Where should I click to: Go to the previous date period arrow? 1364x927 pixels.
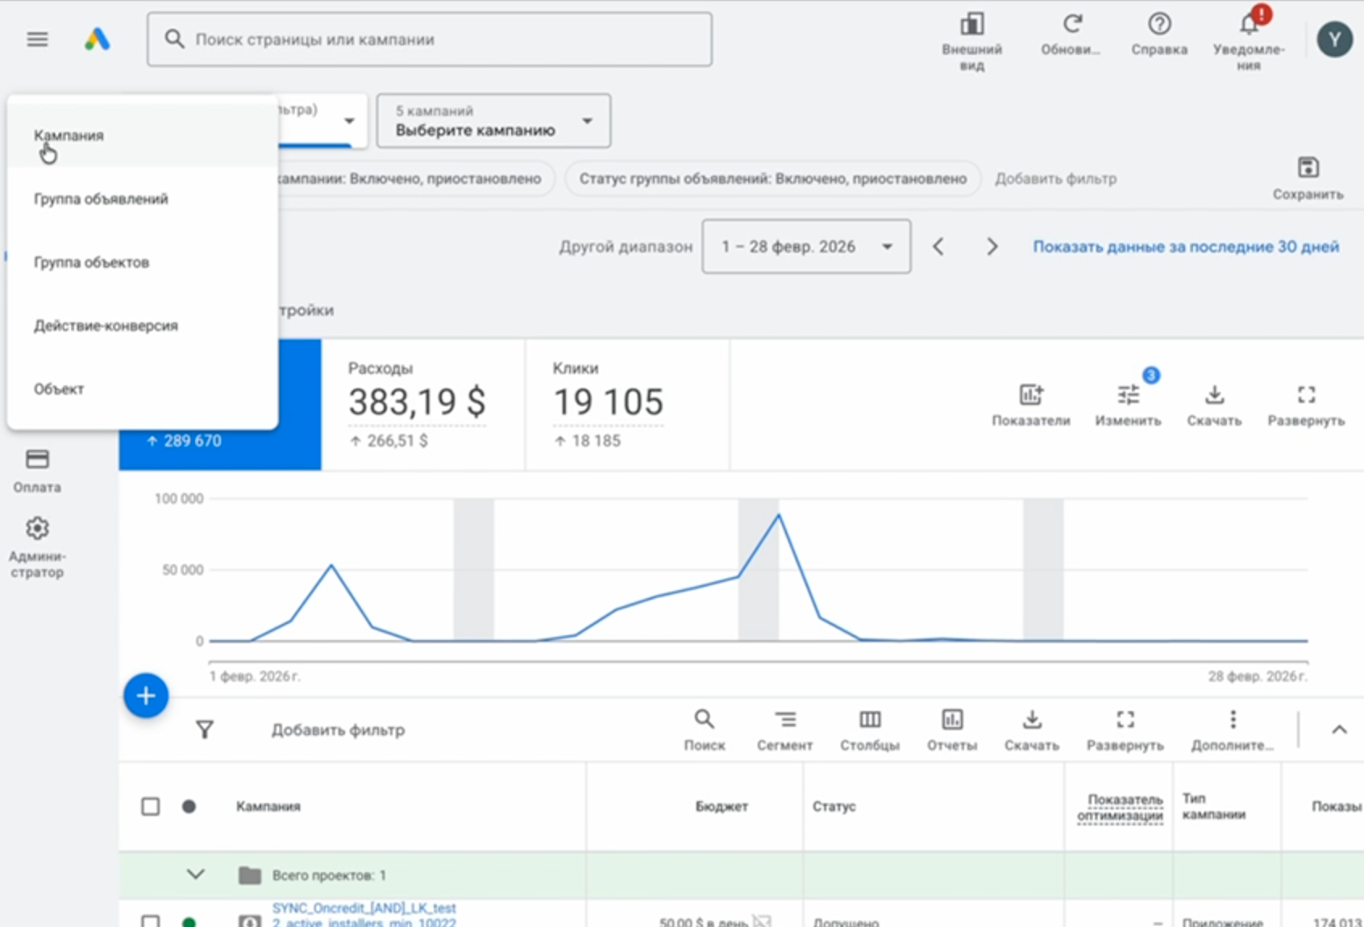click(938, 247)
